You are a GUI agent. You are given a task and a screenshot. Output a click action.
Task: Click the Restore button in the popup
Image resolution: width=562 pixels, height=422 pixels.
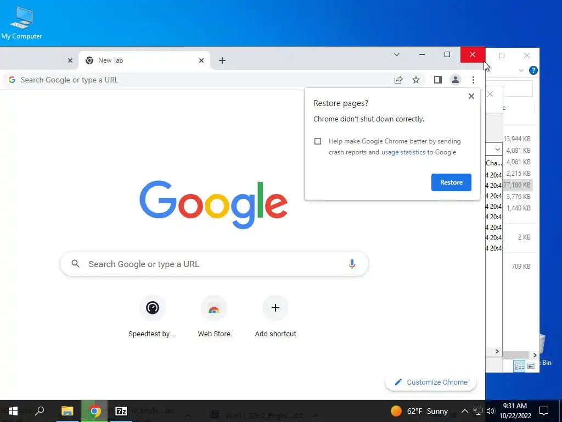pyautogui.click(x=451, y=182)
